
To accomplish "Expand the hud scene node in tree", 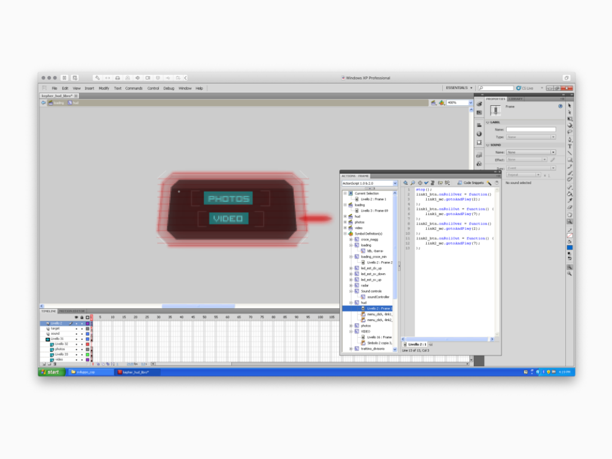I will pyautogui.click(x=345, y=216).
